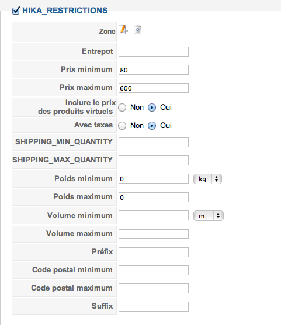281x325 pixels.
Task: Click the Préfix input field
Action: tap(154, 252)
